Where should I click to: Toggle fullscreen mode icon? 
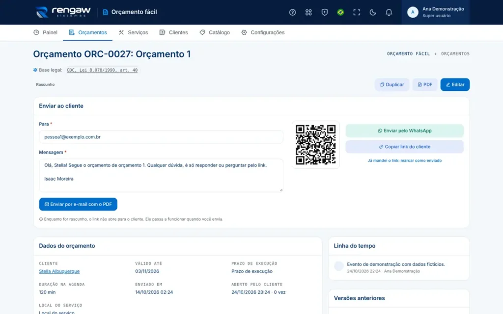[x=357, y=12]
